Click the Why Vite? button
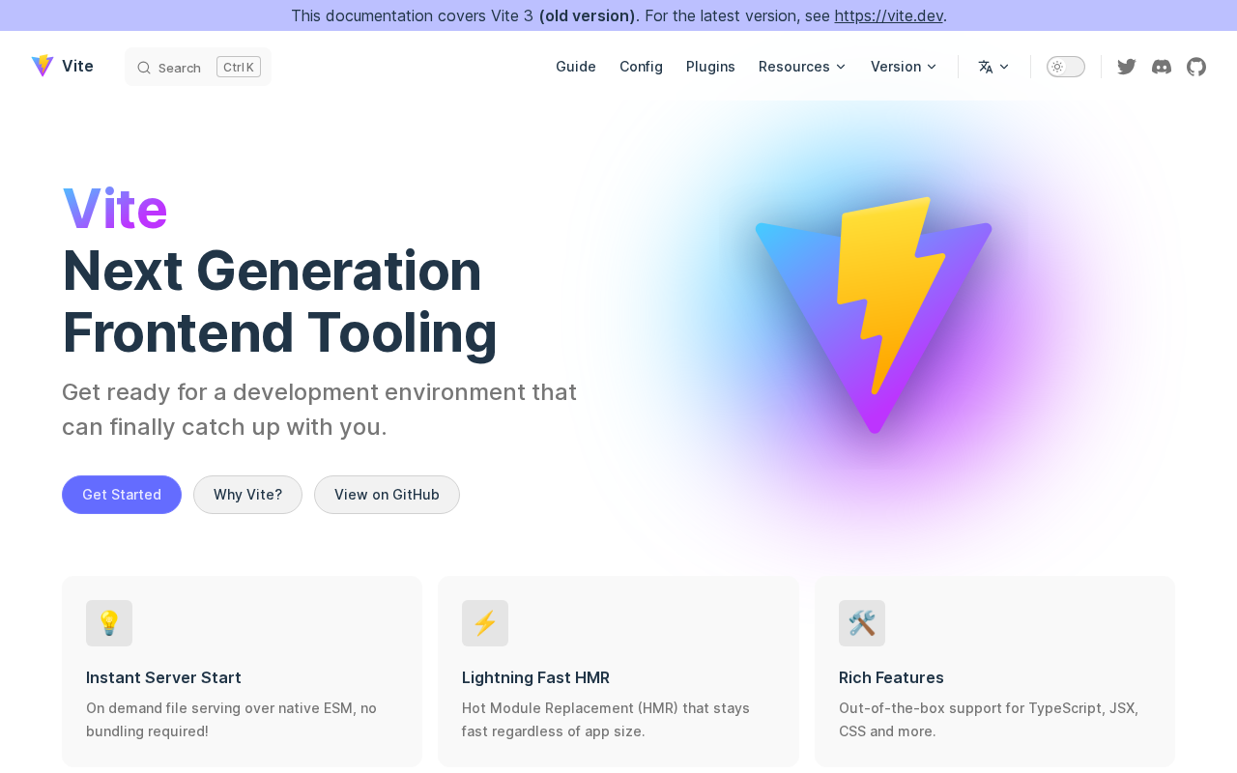Image resolution: width=1237 pixels, height=773 pixels. click(x=247, y=495)
